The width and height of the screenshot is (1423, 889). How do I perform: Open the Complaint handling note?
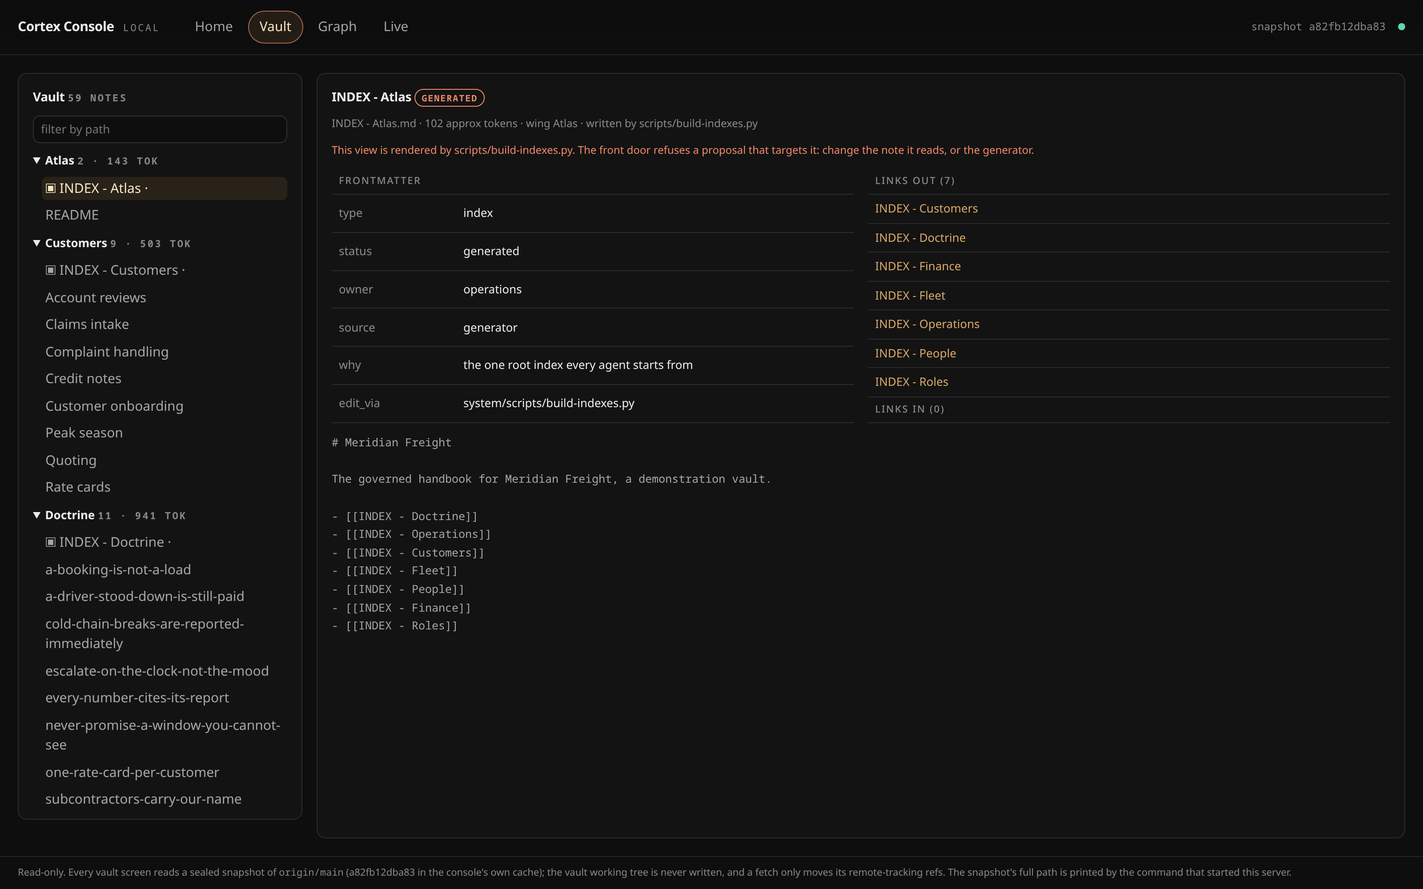164,352
